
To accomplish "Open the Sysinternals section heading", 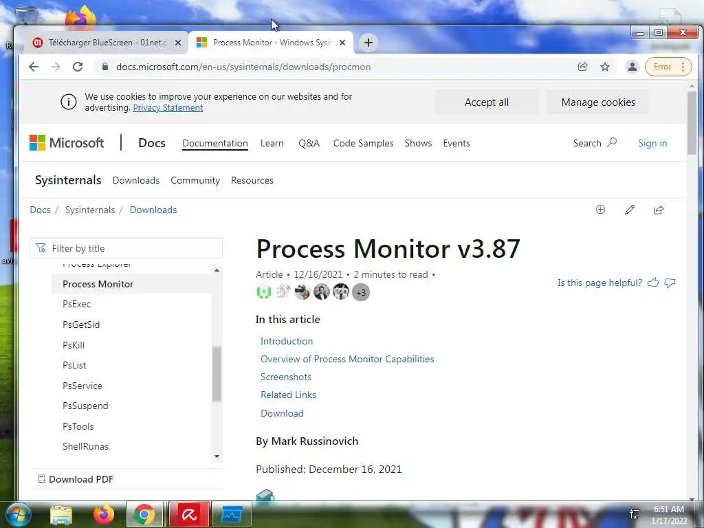I will click(x=68, y=180).
